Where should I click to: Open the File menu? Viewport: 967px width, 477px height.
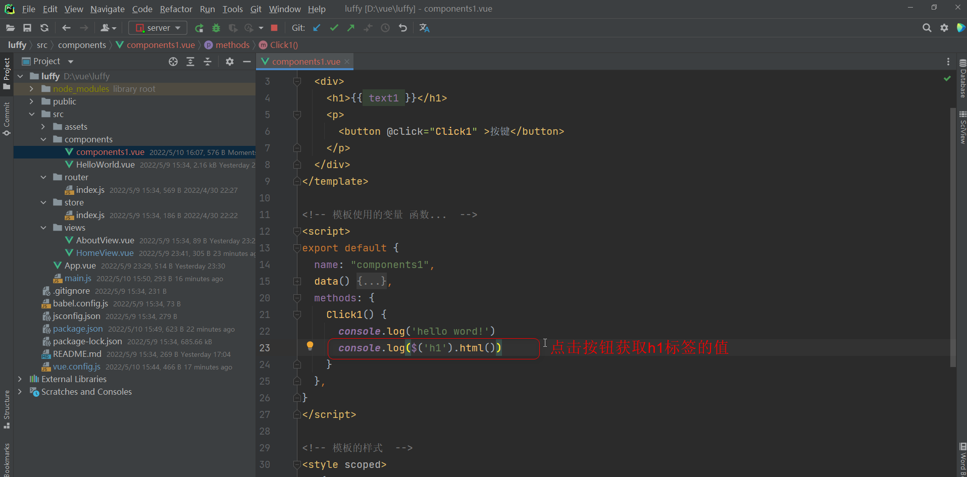click(29, 9)
